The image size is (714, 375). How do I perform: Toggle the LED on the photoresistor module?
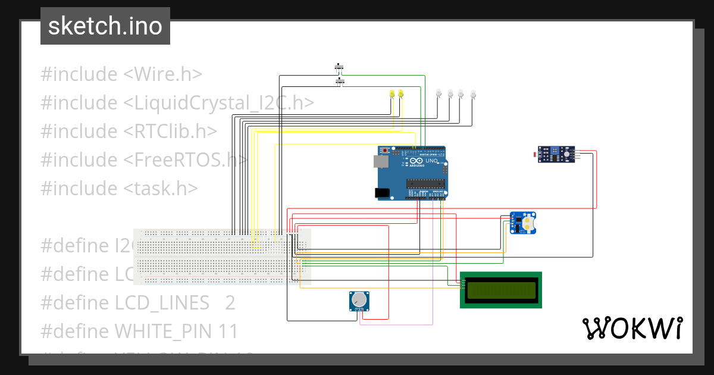coord(567,154)
